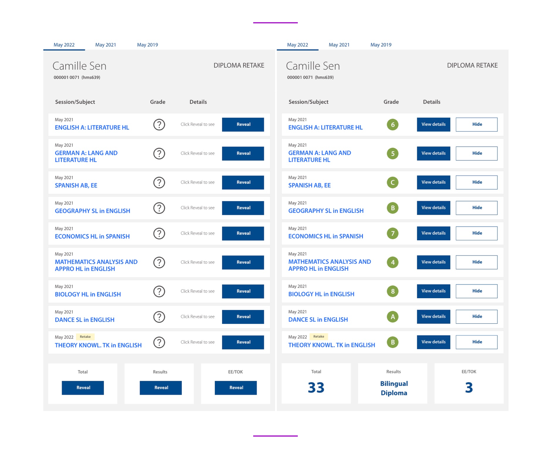Click the question mark icon for Theory Knowl. TK
551x455 pixels.
point(159,342)
